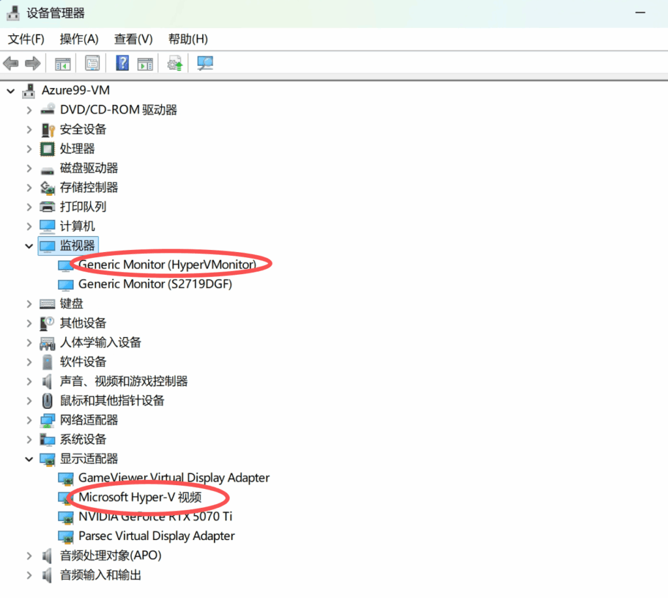Collapse the 显示适配器 category
This screenshot has width=668, height=598.
(29, 459)
